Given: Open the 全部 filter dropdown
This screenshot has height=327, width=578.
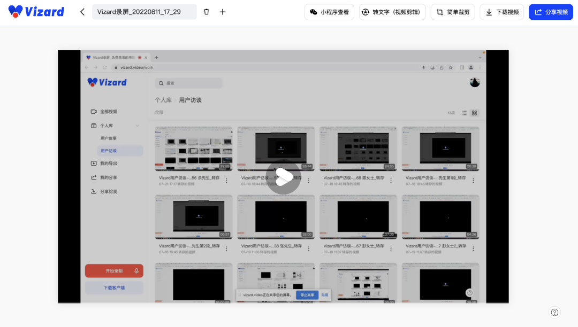Looking at the screenshot, I should [158, 111].
